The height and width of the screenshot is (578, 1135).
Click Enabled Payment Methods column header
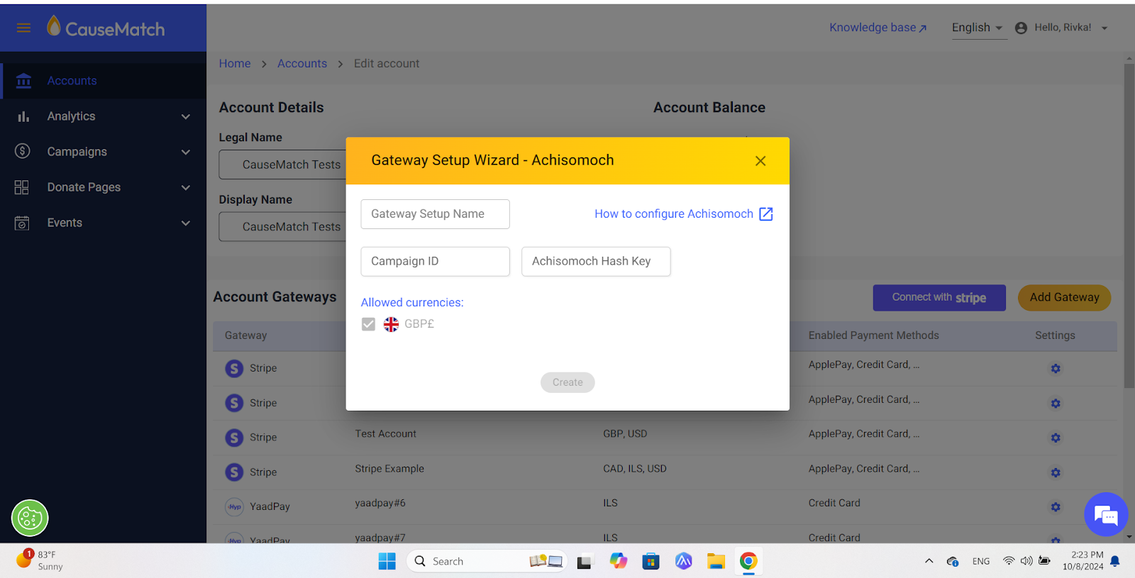point(874,335)
